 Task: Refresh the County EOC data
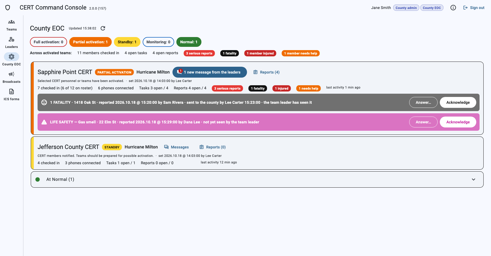(103, 28)
